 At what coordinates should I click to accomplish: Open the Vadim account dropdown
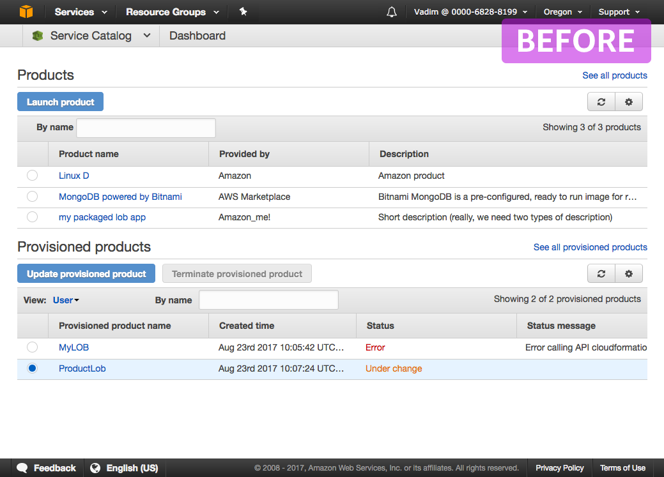[x=470, y=12]
